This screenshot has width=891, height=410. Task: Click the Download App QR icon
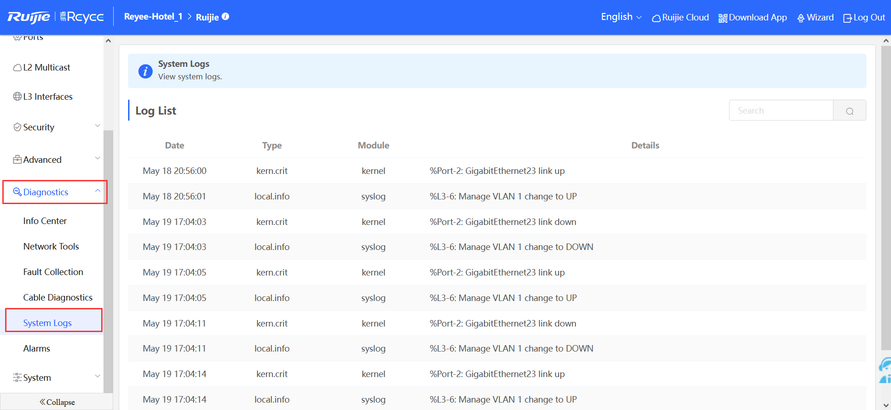[x=723, y=18]
